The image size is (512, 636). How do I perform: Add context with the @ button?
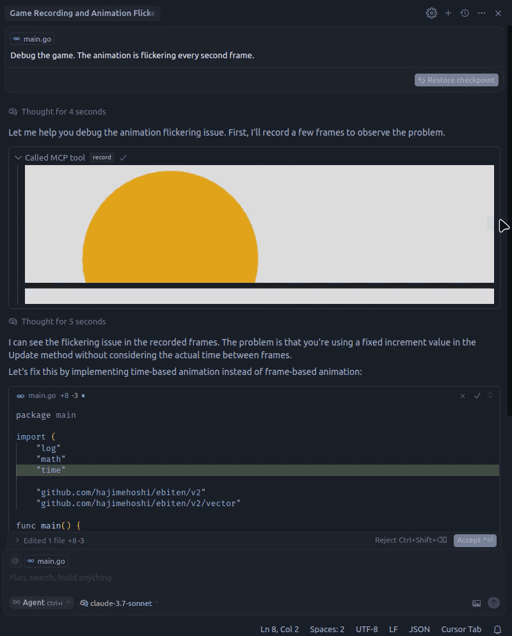tap(15, 561)
